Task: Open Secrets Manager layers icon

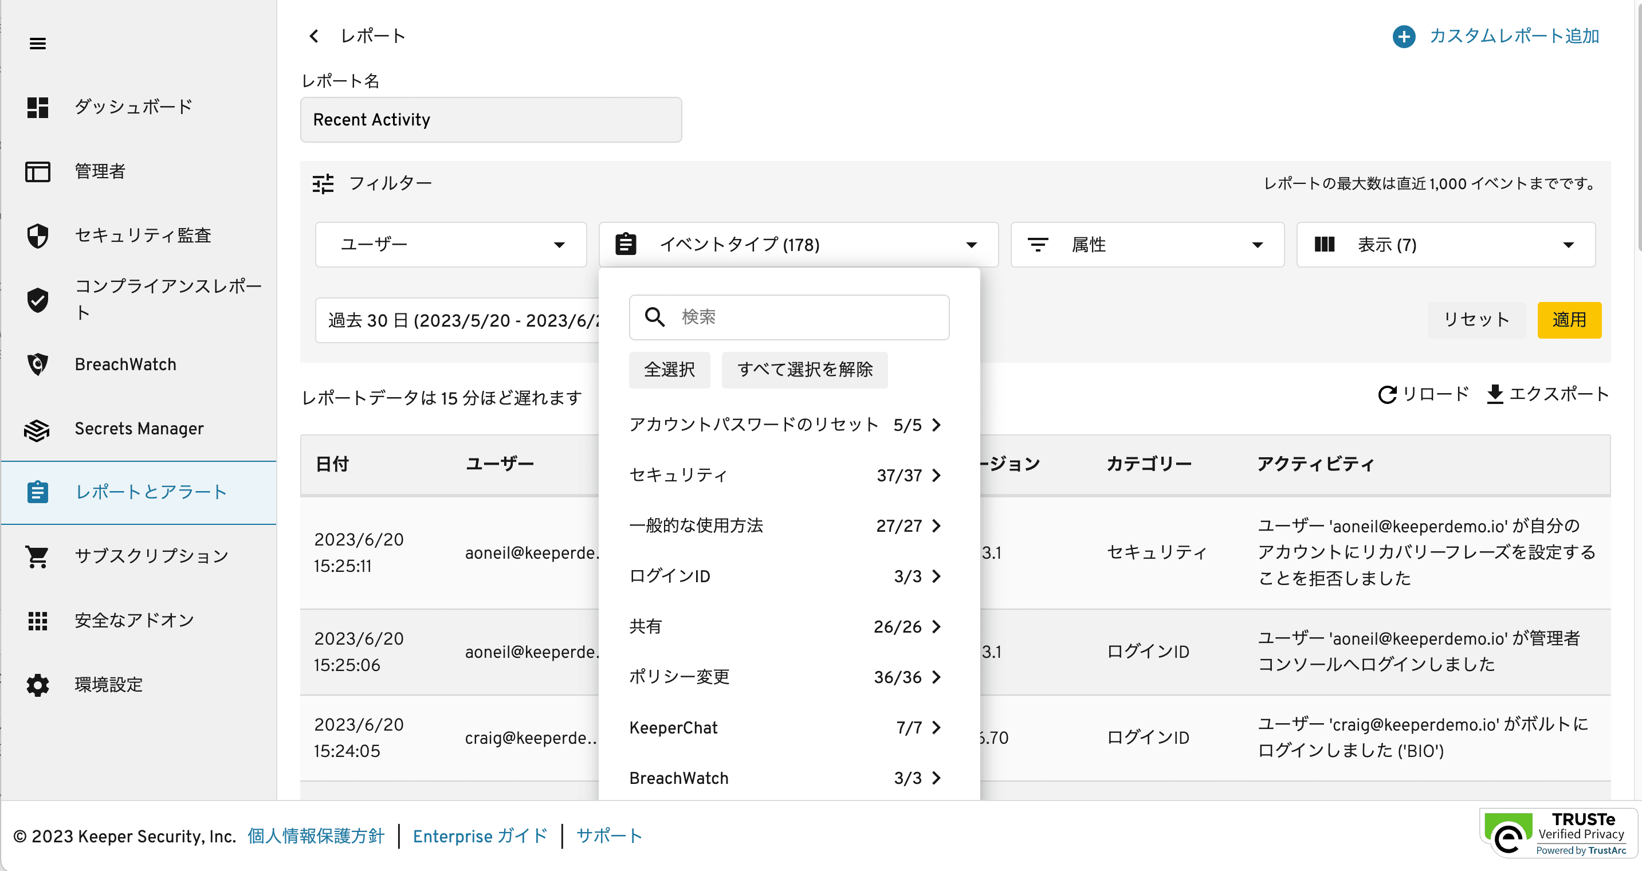Action: point(37,430)
